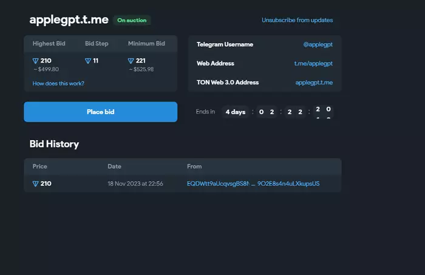
Task: Click the ~$525.98 price estimate
Action: point(141,69)
